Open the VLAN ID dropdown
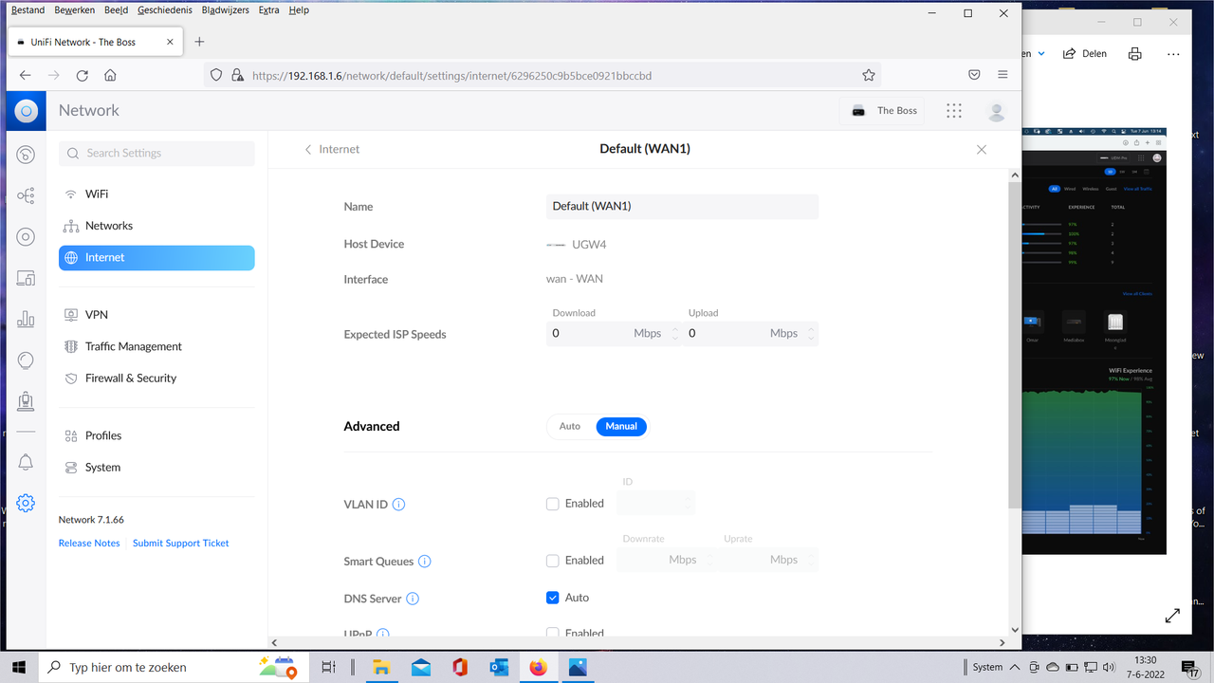 (x=656, y=503)
